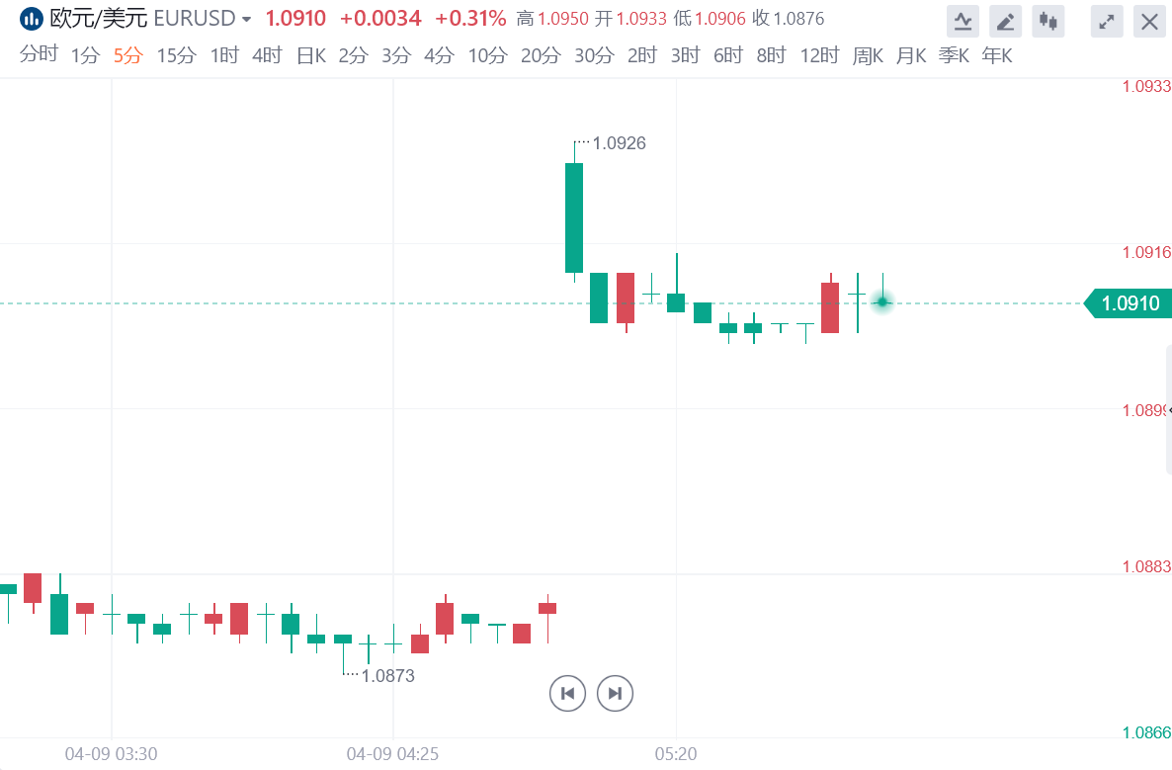
Task: Close the chart panel
Action: (1149, 21)
